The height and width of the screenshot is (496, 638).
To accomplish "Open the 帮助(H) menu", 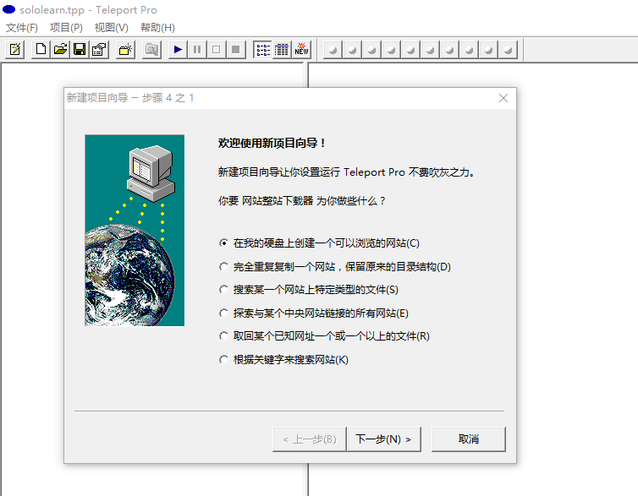I will click(157, 28).
